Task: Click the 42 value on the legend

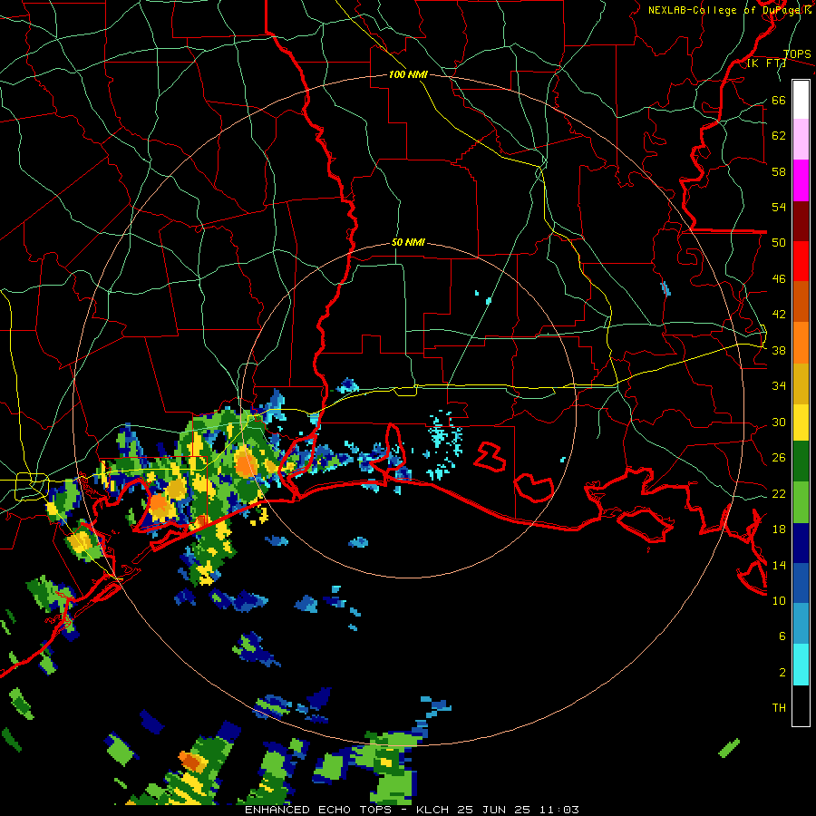Action: [x=779, y=315]
